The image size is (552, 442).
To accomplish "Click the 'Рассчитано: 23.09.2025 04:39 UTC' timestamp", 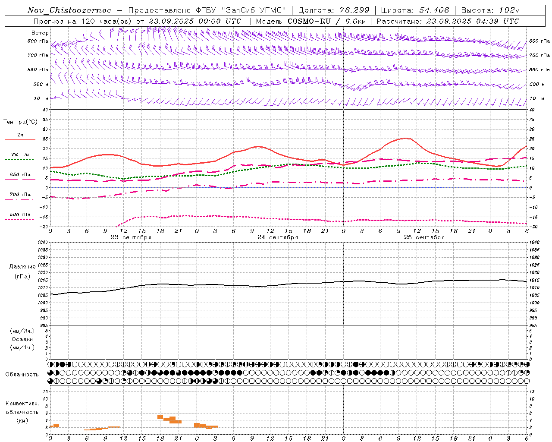I will 448,21.
